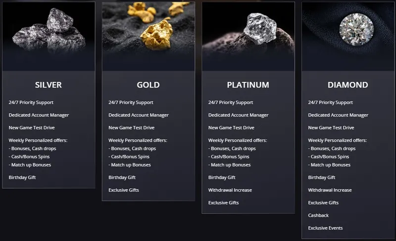Click Weekly Personalized offers under Diamond

point(337,141)
